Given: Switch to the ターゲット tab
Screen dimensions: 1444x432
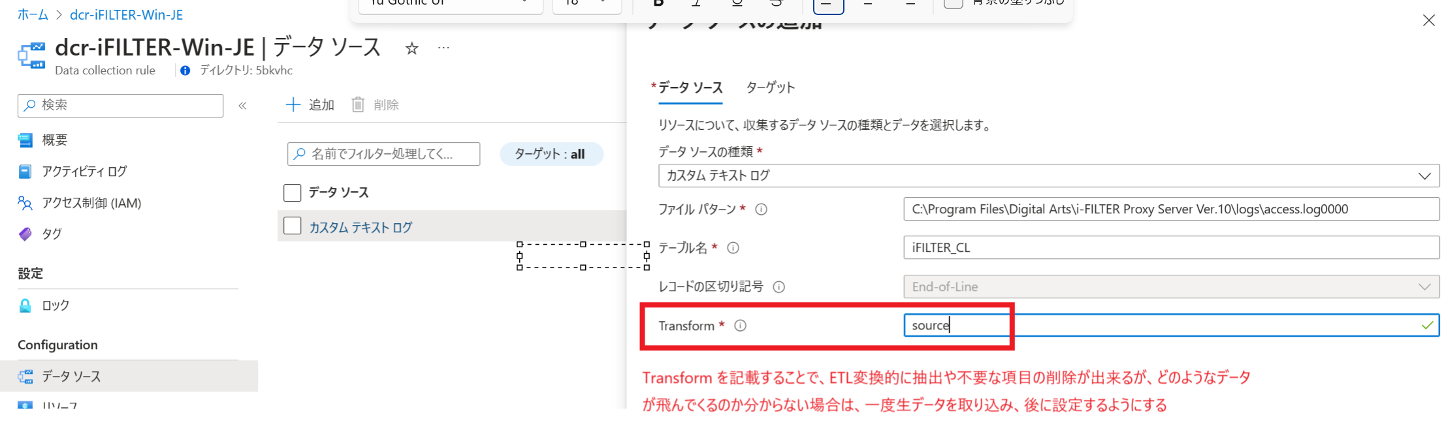Looking at the screenshot, I should [x=771, y=87].
